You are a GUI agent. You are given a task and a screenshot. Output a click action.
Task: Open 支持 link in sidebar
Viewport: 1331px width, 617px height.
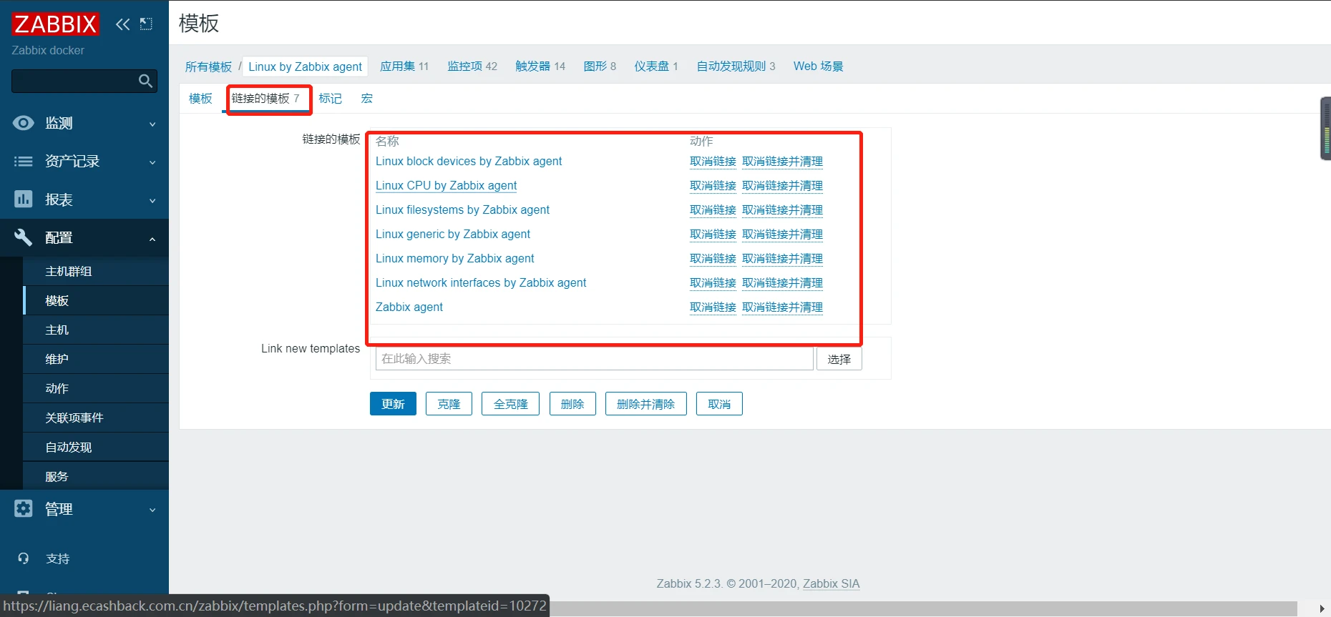click(57, 559)
